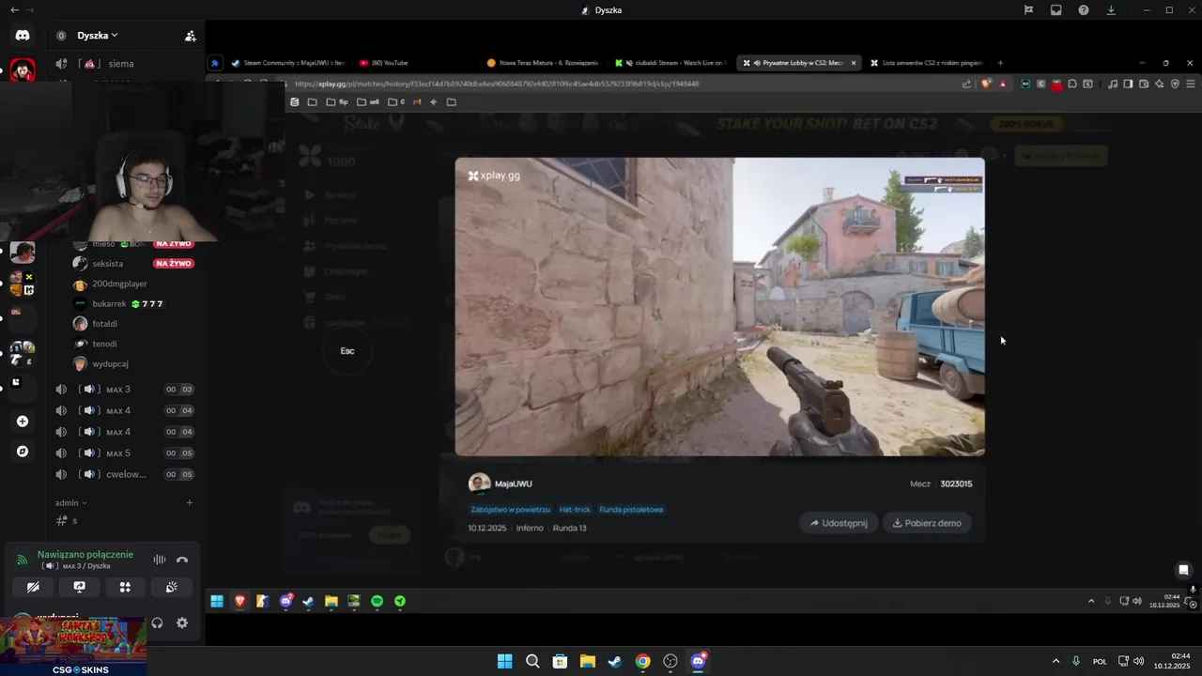This screenshot has height=676, width=1202.
Task: Click the Udostępnij share button
Action: click(x=840, y=523)
